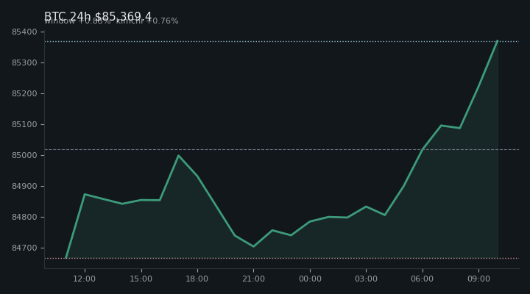Screen dimensions: 530x294
Task: Click the 03:00 time axis label
Action: pos(366,279)
